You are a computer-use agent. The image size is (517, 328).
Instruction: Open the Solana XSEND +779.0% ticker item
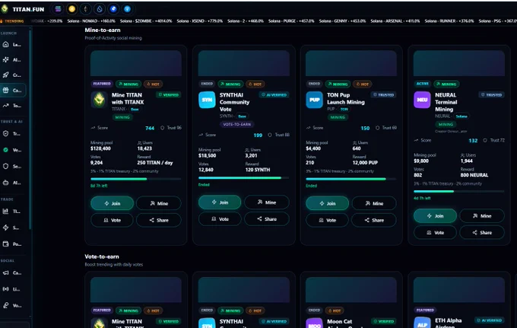[199, 21]
